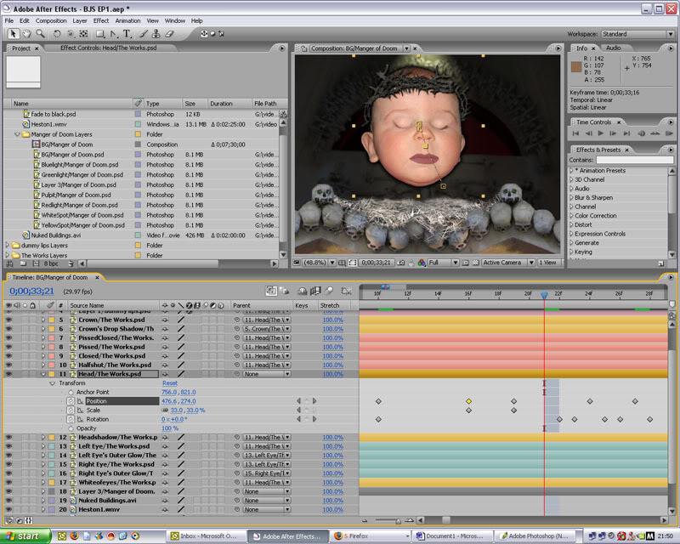680x544 pixels.
Task: Toggle transparency grid in composition viewer
Action: pos(475,263)
